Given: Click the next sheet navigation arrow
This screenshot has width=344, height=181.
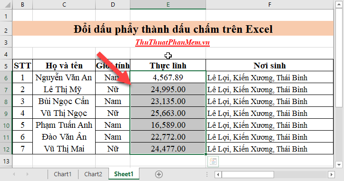Looking at the screenshot, I should click(x=28, y=174).
